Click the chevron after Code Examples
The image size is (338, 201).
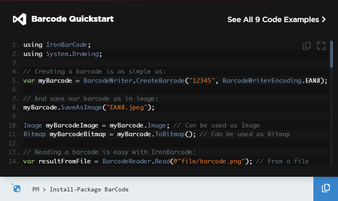click(x=323, y=19)
